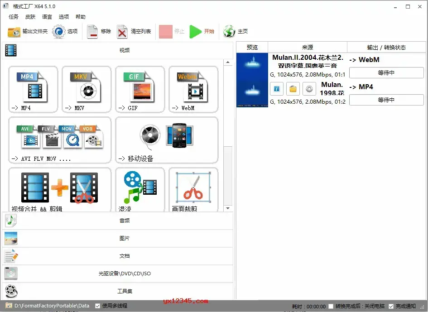Open the 视频合并 && 剪辑 video merge tile
428x312 pixels.
point(60,190)
